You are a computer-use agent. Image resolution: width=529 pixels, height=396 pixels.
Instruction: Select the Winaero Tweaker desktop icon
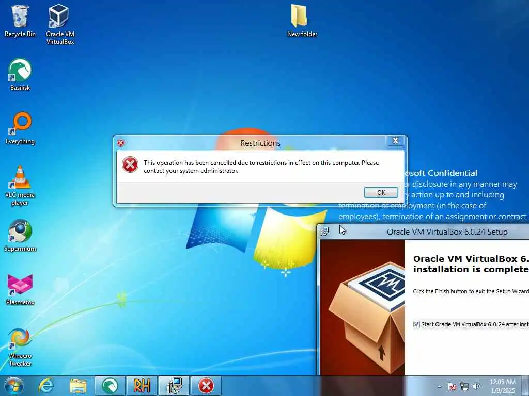(x=20, y=347)
